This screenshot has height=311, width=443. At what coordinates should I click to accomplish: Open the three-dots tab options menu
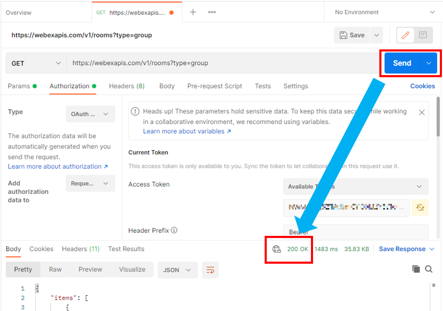click(212, 12)
